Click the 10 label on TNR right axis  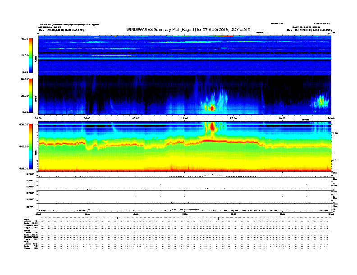click(335, 160)
